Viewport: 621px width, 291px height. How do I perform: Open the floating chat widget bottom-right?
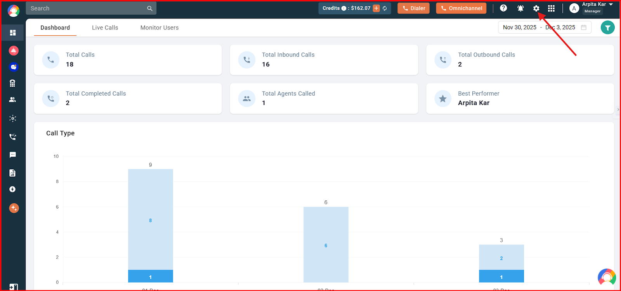(607, 277)
